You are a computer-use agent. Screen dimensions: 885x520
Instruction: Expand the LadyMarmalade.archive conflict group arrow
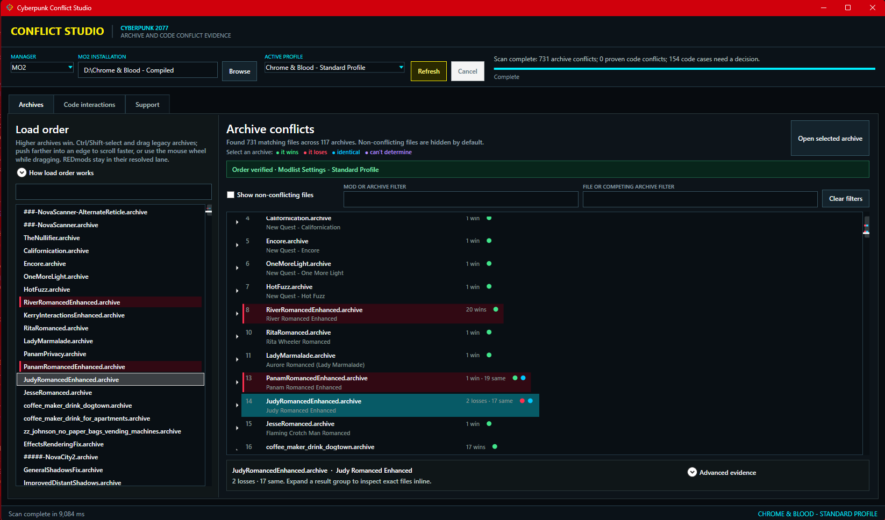(237, 359)
